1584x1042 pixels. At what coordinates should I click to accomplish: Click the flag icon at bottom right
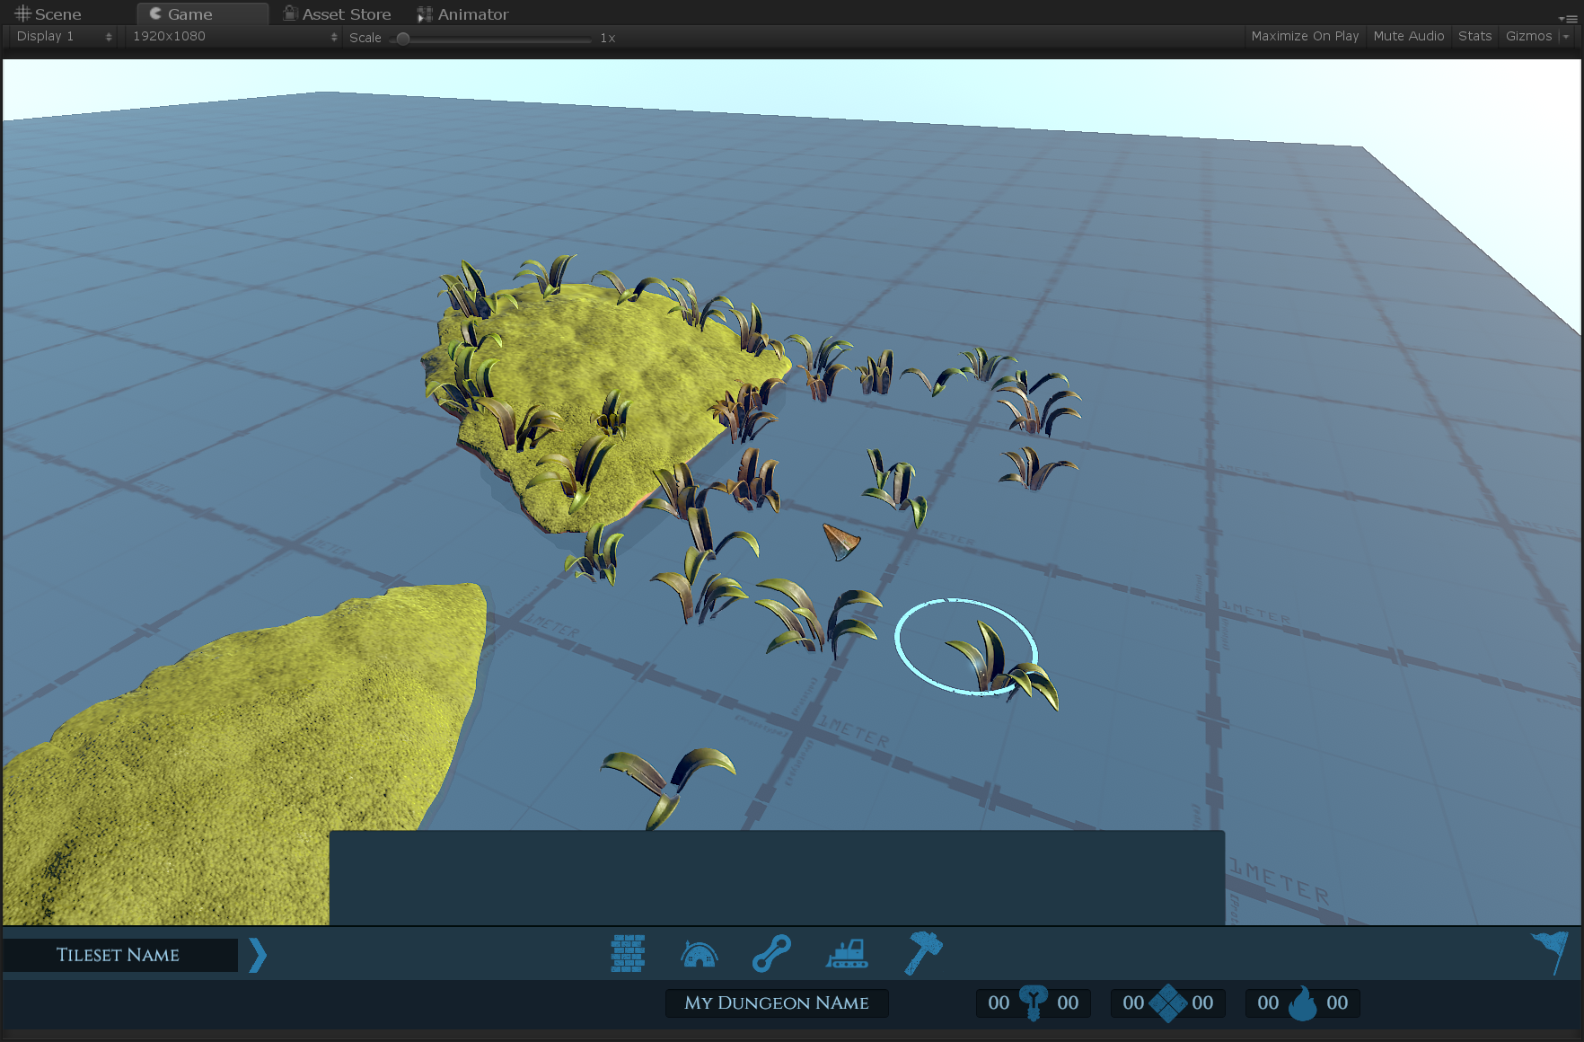pyautogui.click(x=1550, y=952)
